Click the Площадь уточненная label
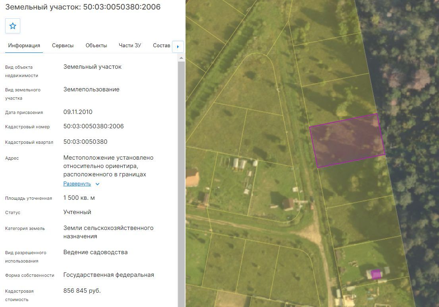This screenshot has width=439, height=307. click(29, 198)
